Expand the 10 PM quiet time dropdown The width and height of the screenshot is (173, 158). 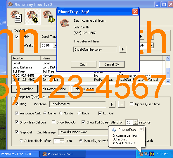click(55, 45)
